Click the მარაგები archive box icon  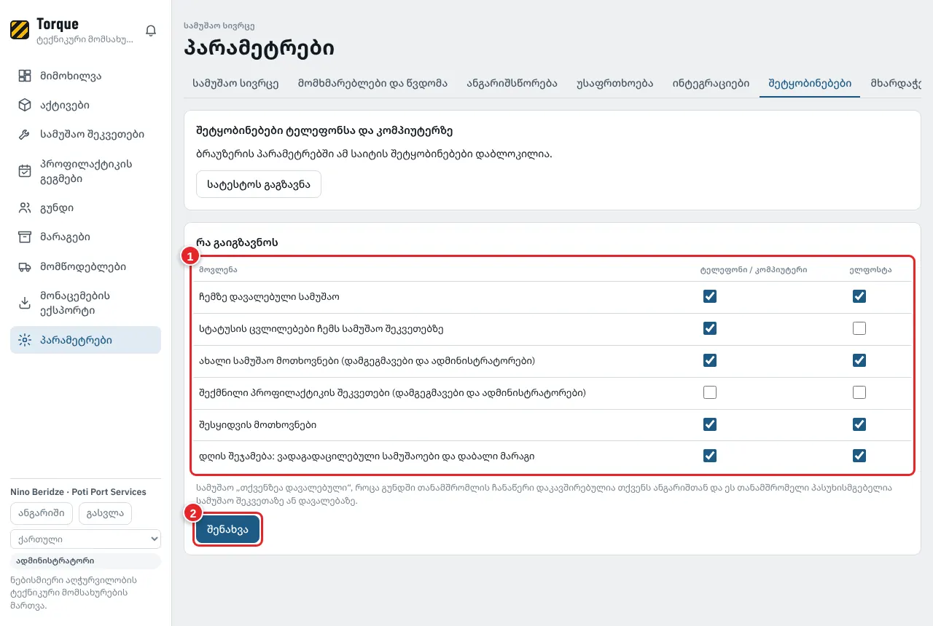click(25, 237)
